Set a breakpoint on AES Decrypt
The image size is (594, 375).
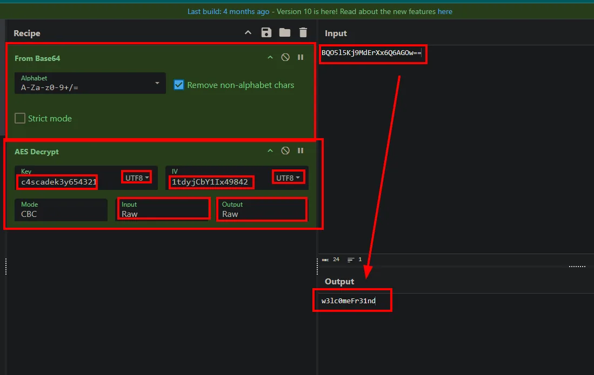click(x=301, y=151)
